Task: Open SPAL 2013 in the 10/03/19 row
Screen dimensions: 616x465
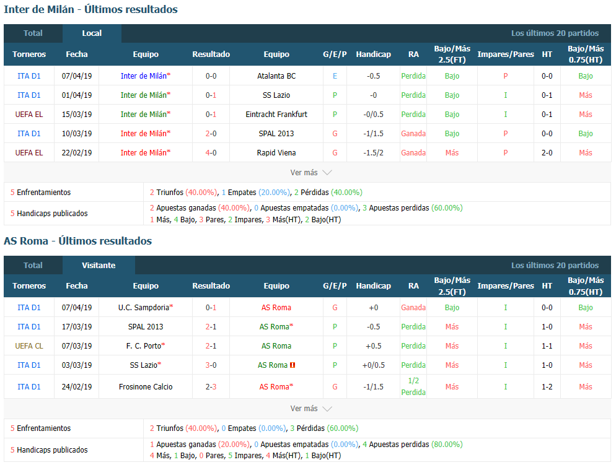Action: (x=276, y=134)
